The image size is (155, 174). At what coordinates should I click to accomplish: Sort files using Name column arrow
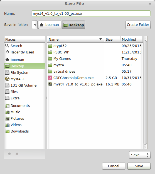(x=100, y=39)
